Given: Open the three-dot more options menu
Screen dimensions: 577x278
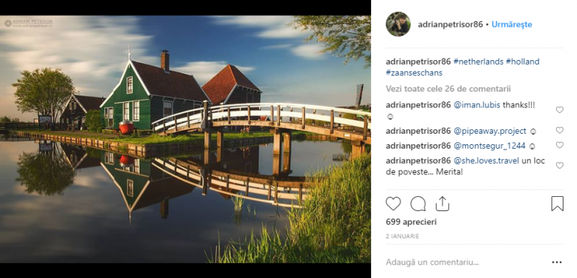Looking at the screenshot, I should (x=557, y=262).
